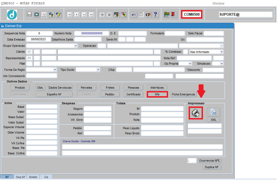Go to the first record
This screenshot has width=277, height=180.
[x=69, y=15]
